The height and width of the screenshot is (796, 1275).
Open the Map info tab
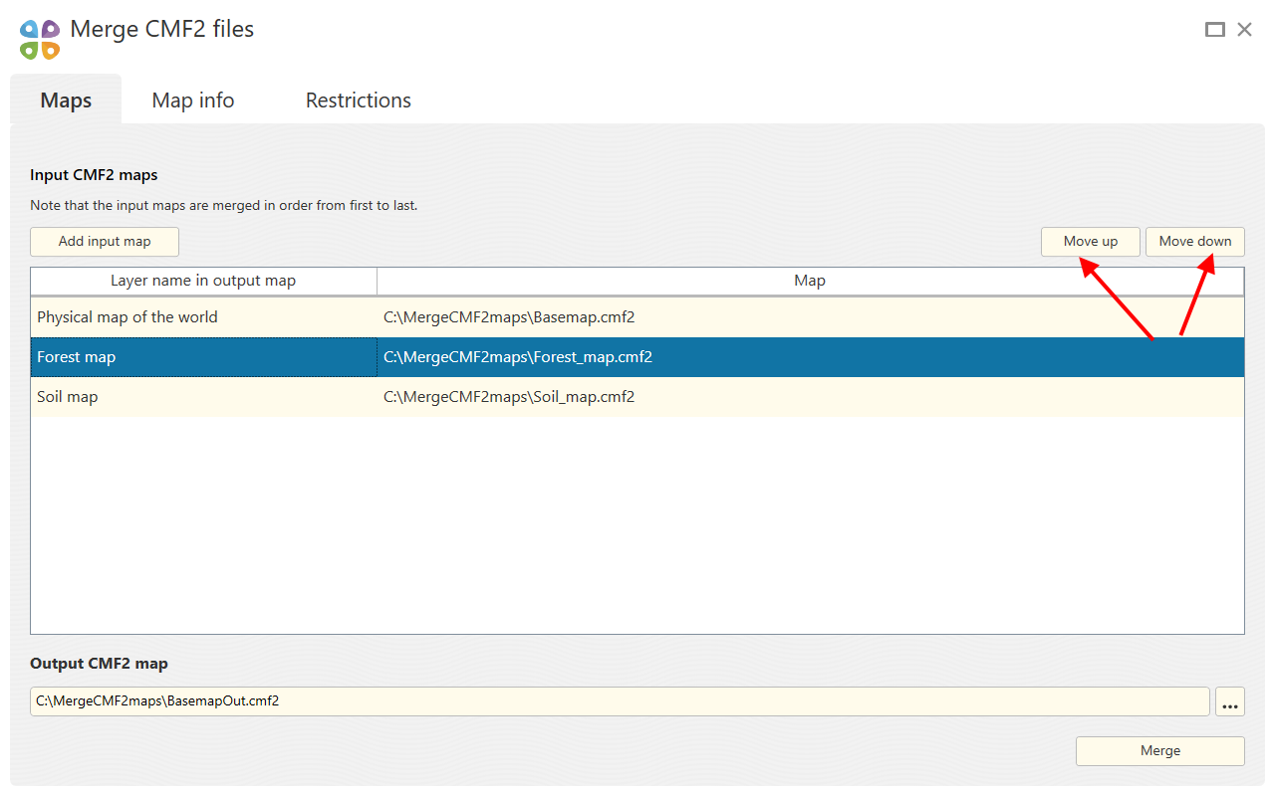point(193,100)
